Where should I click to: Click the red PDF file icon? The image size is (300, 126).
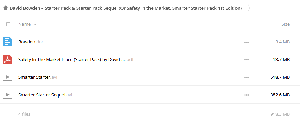(8, 59)
